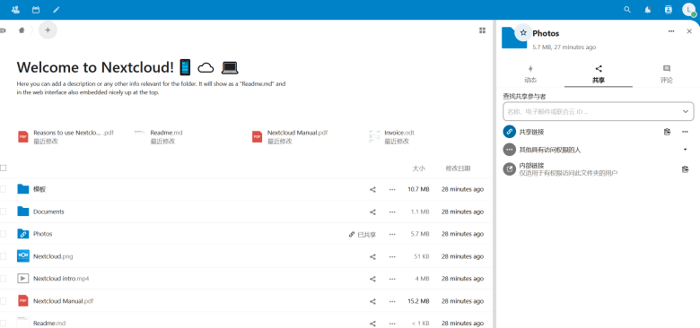Image resolution: width=700 pixels, height=328 pixels.
Task: Share the 模板 folder
Action: pyautogui.click(x=372, y=189)
